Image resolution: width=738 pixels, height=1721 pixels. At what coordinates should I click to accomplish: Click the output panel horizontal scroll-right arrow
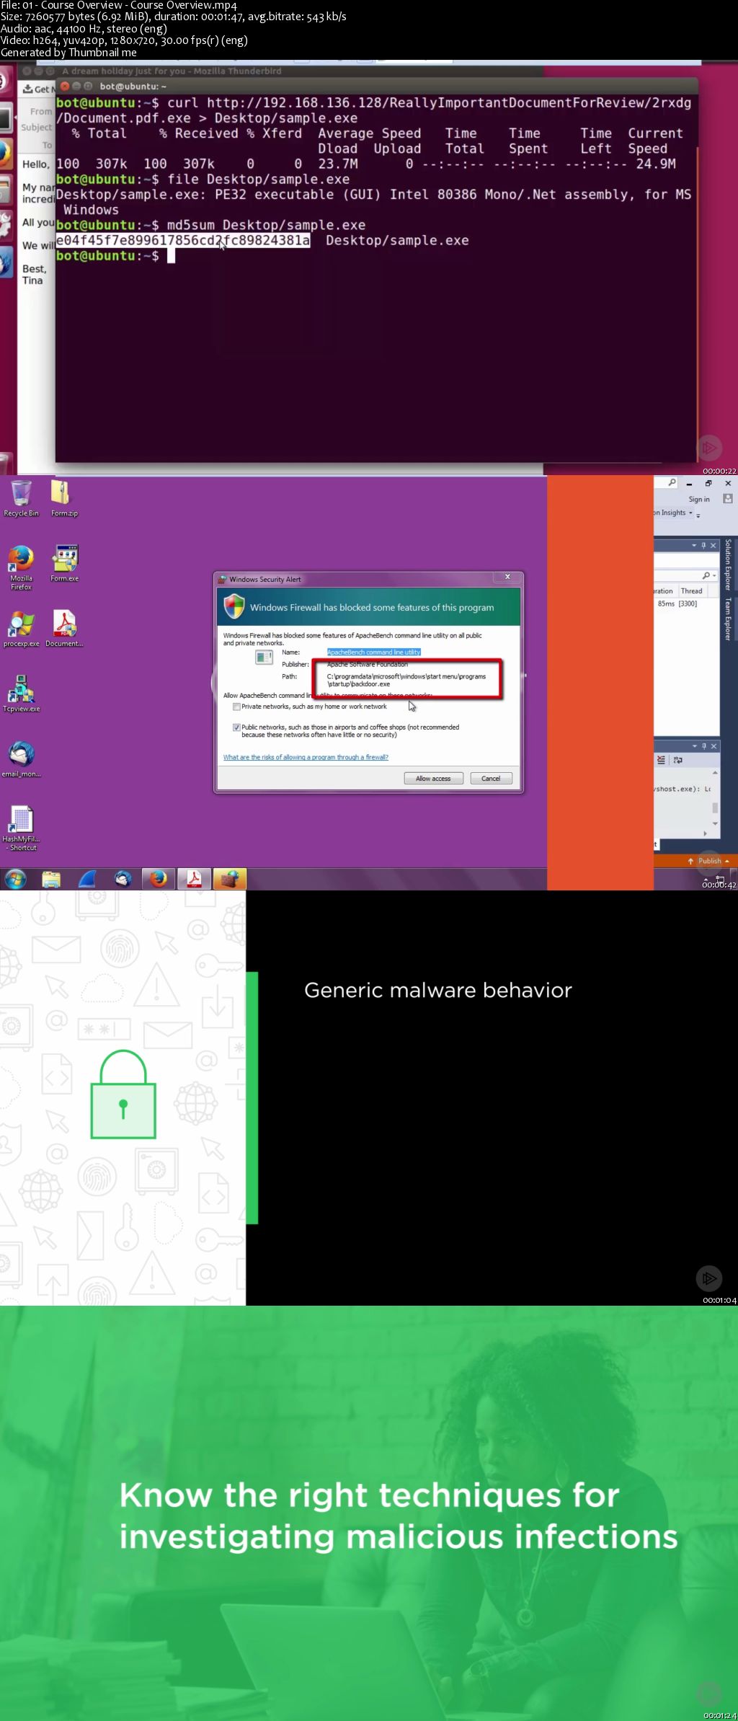click(705, 833)
